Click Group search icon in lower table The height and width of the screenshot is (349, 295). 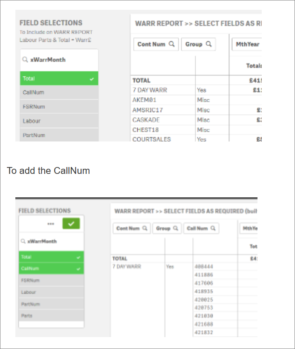[x=176, y=228]
